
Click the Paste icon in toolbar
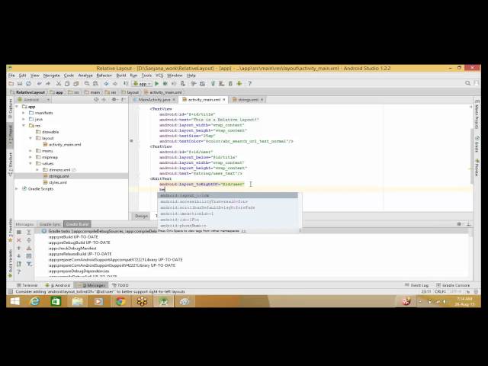pos(75,83)
